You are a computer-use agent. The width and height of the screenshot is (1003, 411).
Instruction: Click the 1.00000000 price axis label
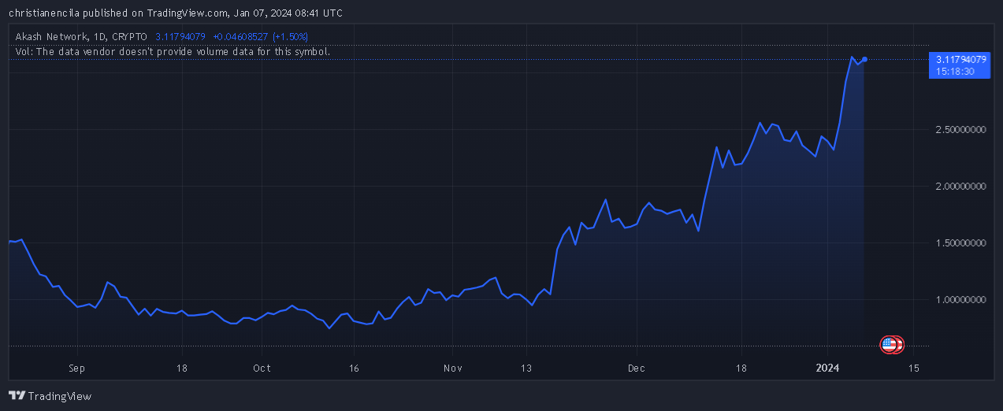coord(961,300)
